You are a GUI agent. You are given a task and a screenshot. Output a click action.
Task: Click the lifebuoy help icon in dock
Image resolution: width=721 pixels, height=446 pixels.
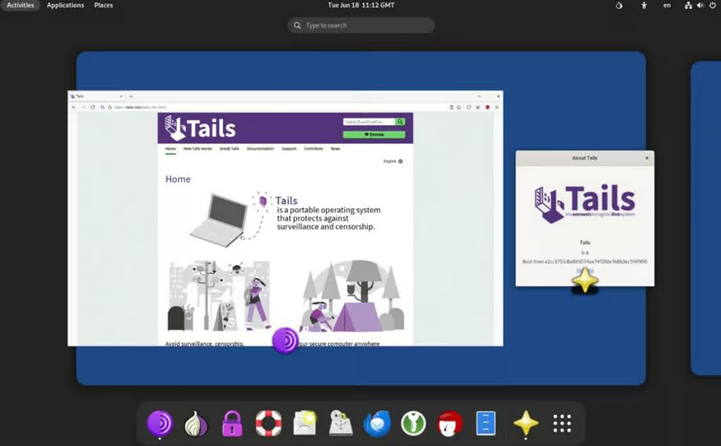pos(268,423)
